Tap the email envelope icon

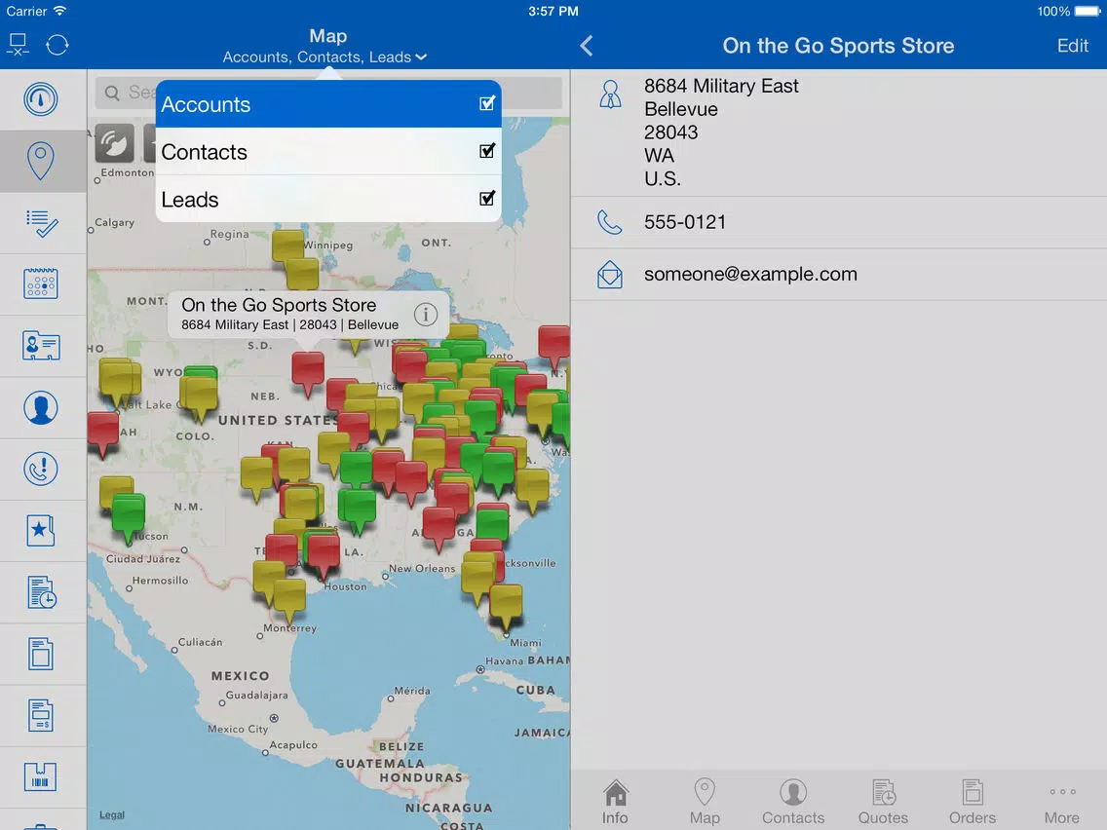click(x=610, y=275)
